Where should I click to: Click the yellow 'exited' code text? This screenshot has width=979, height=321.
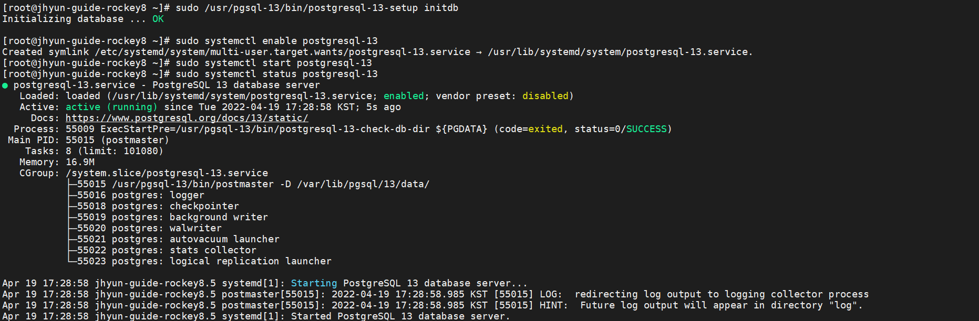pyautogui.click(x=545, y=129)
